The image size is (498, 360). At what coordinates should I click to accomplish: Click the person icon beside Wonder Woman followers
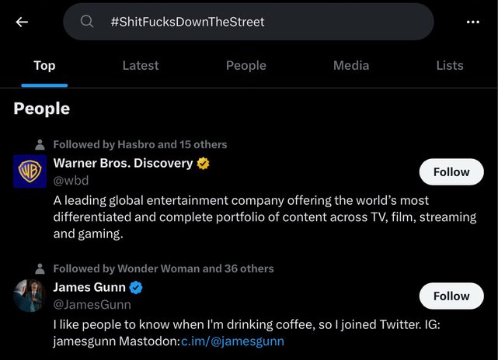tap(40, 268)
